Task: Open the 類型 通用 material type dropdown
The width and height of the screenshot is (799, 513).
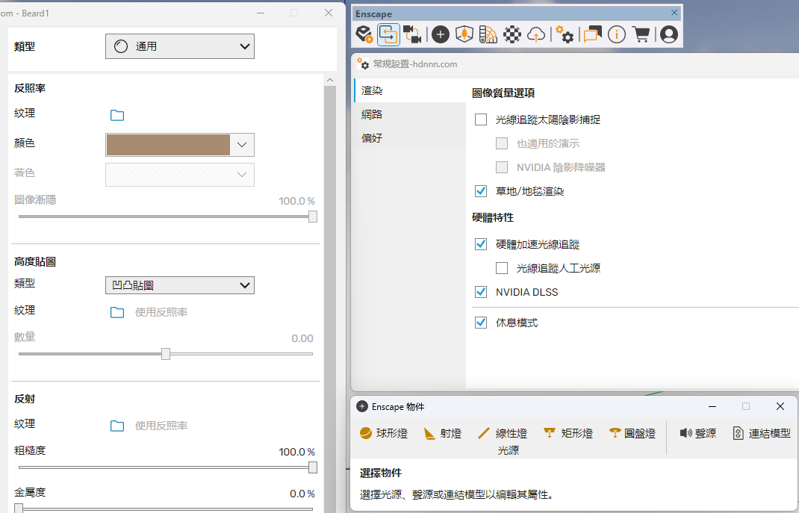Action: coord(179,46)
